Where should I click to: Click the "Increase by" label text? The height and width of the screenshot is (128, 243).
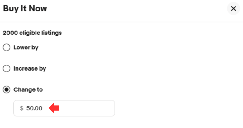tap(30, 69)
